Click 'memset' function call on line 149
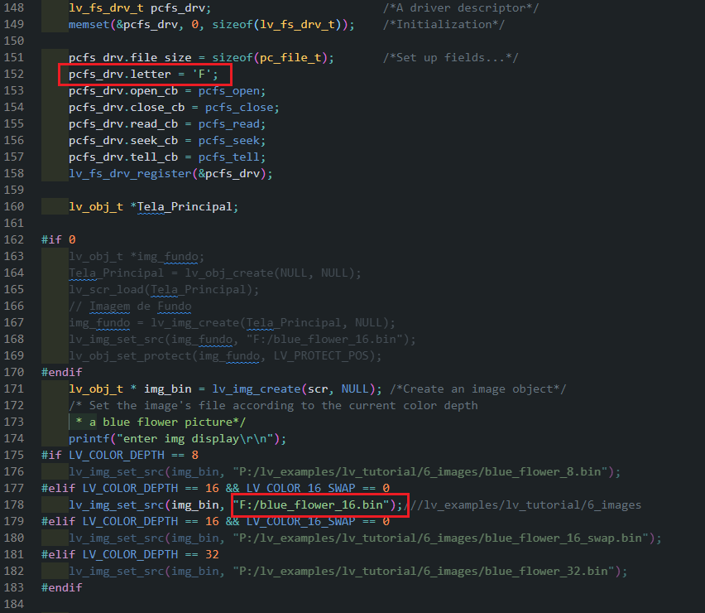The height and width of the screenshot is (613, 705). (89, 24)
